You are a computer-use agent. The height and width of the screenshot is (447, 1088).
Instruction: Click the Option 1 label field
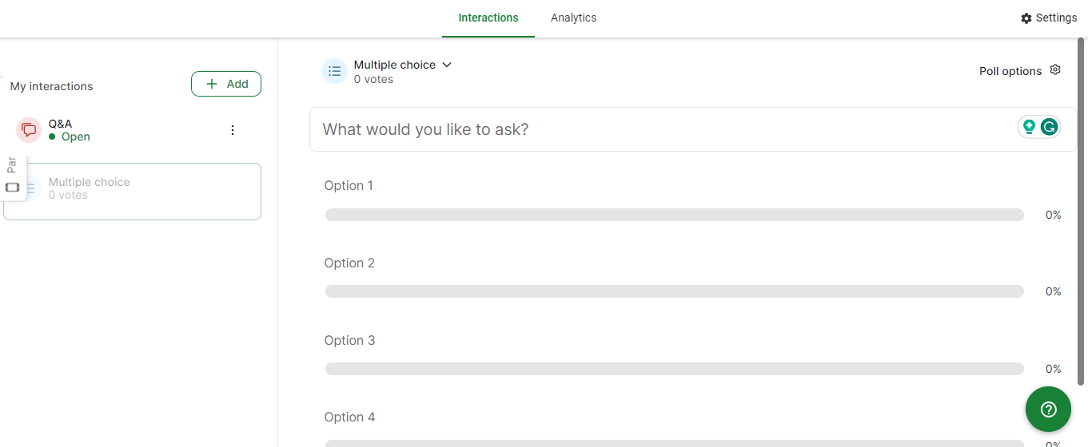(349, 185)
